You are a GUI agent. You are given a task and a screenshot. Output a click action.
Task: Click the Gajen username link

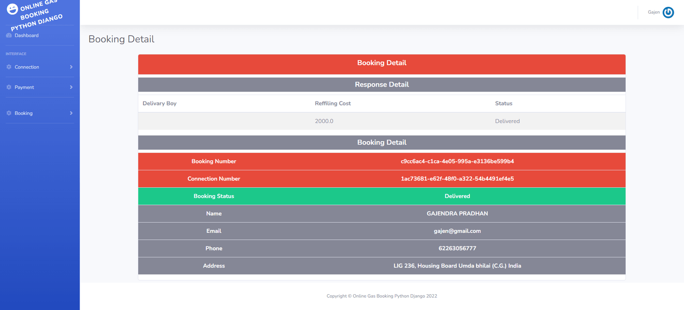tap(654, 12)
